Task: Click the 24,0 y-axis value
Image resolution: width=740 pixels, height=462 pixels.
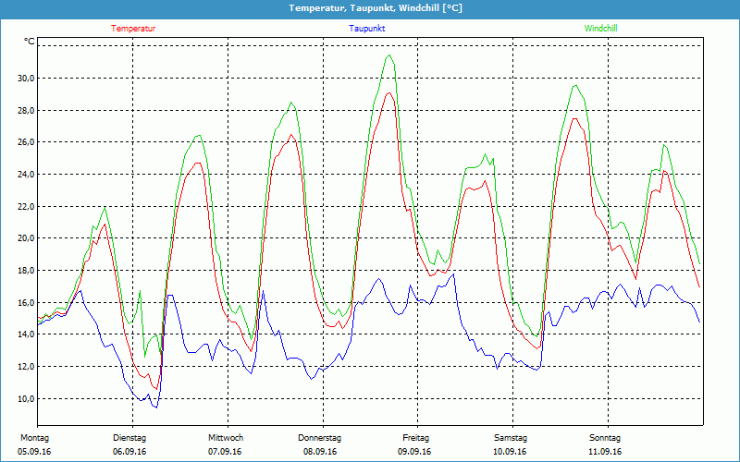Action: pyautogui.click(x=26, y=175)
